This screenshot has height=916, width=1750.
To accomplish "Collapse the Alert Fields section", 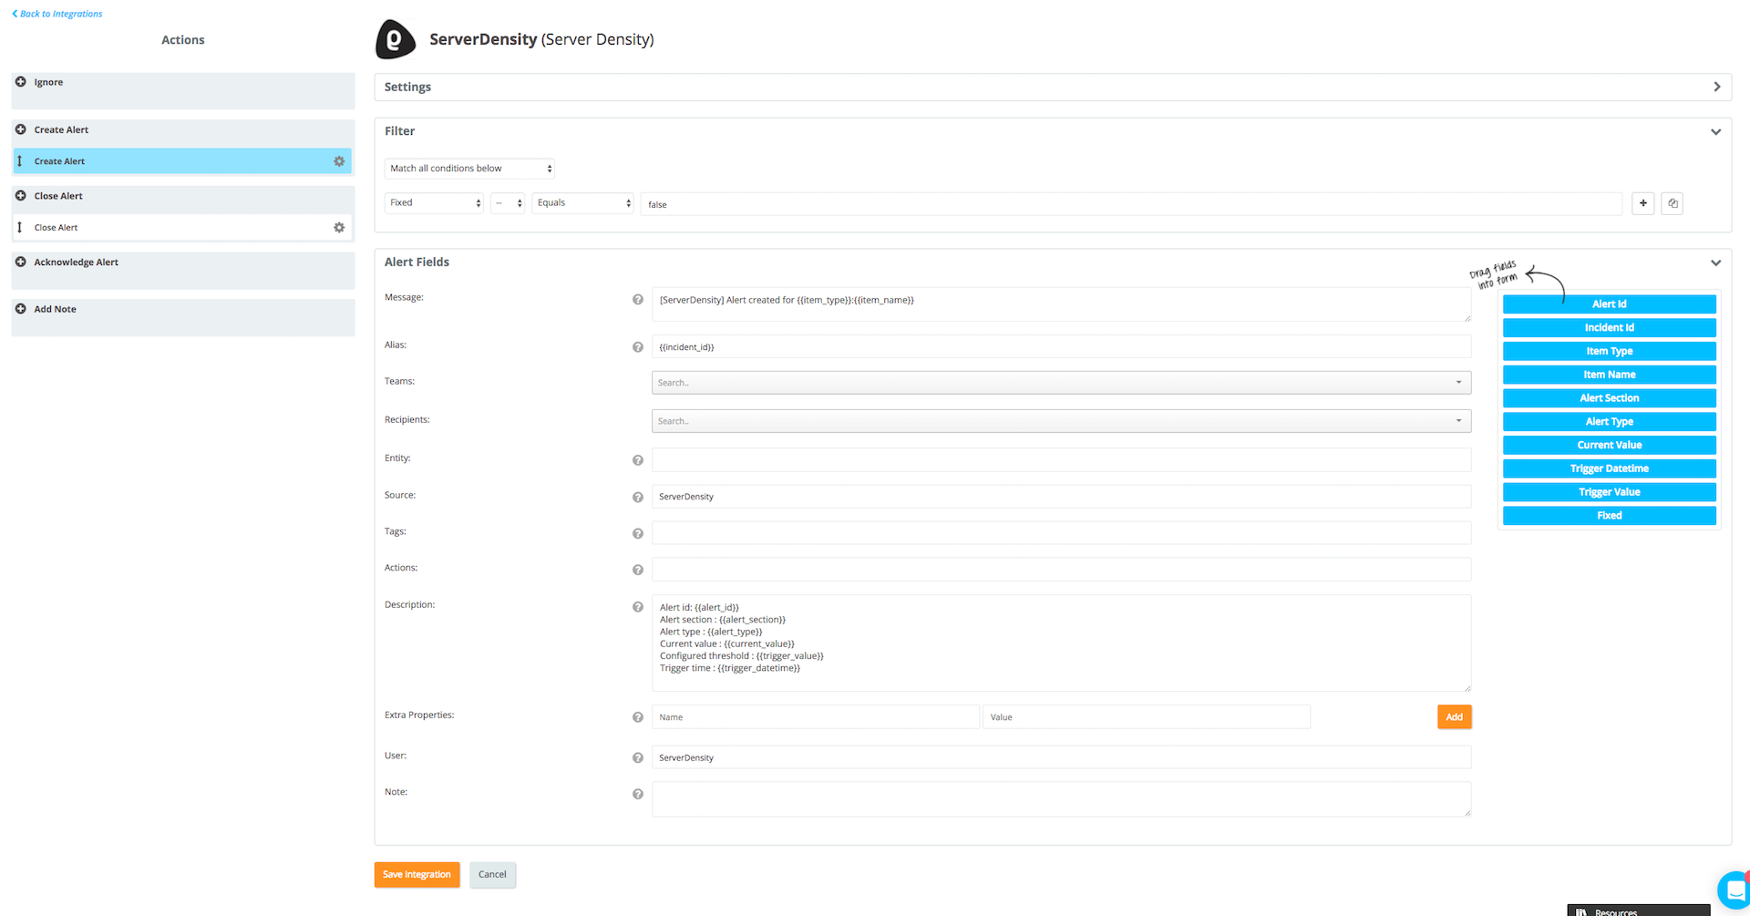I will 1716,262.
